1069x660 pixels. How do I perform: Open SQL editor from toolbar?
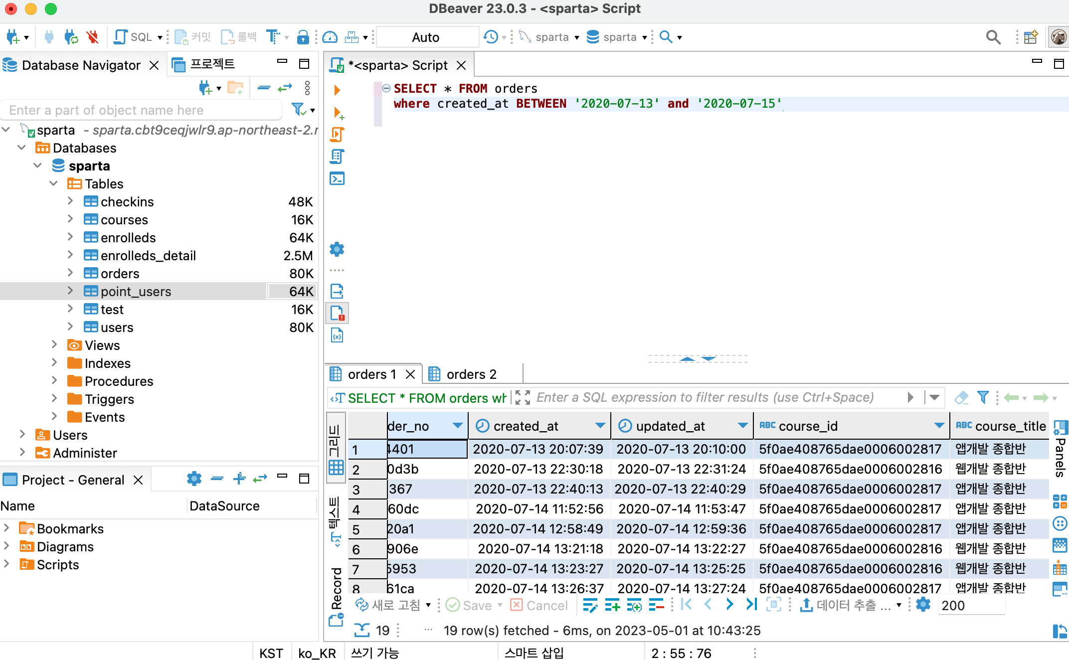coord(134,37)
